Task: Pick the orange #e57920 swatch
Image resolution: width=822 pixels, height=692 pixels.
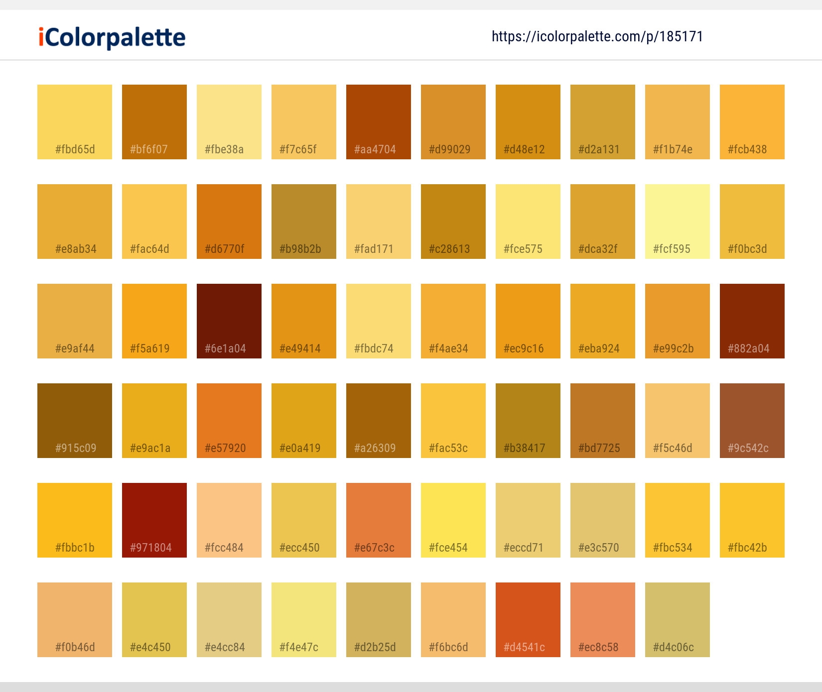Action: click(229, 421)
